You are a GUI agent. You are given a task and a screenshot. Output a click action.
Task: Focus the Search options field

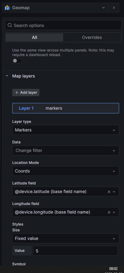pos(63,25)
